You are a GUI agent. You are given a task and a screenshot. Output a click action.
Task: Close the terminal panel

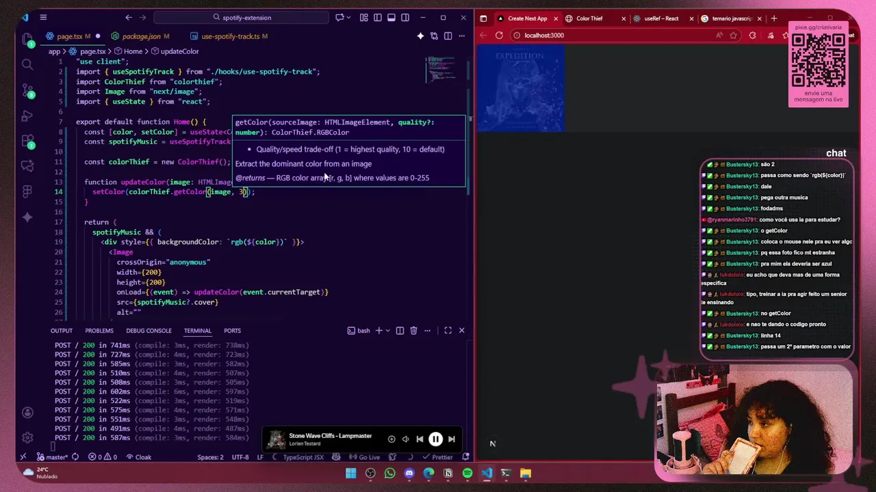point(462,331)
